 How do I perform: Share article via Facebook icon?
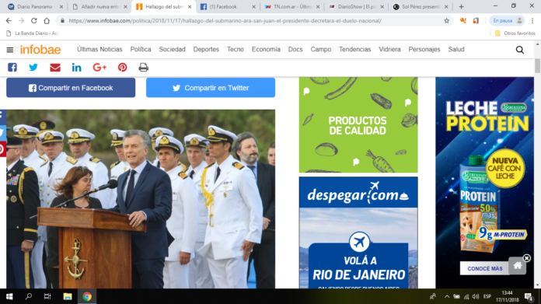coord(12,68)
